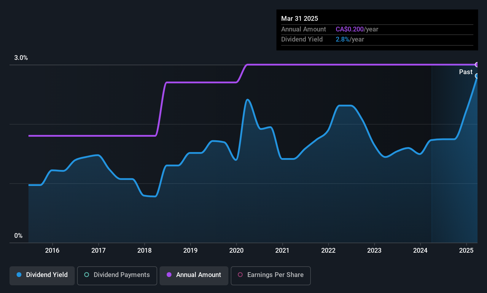Click the 2020 x-axis label
The image size is (487, 293).
click(x=236, y=251)
